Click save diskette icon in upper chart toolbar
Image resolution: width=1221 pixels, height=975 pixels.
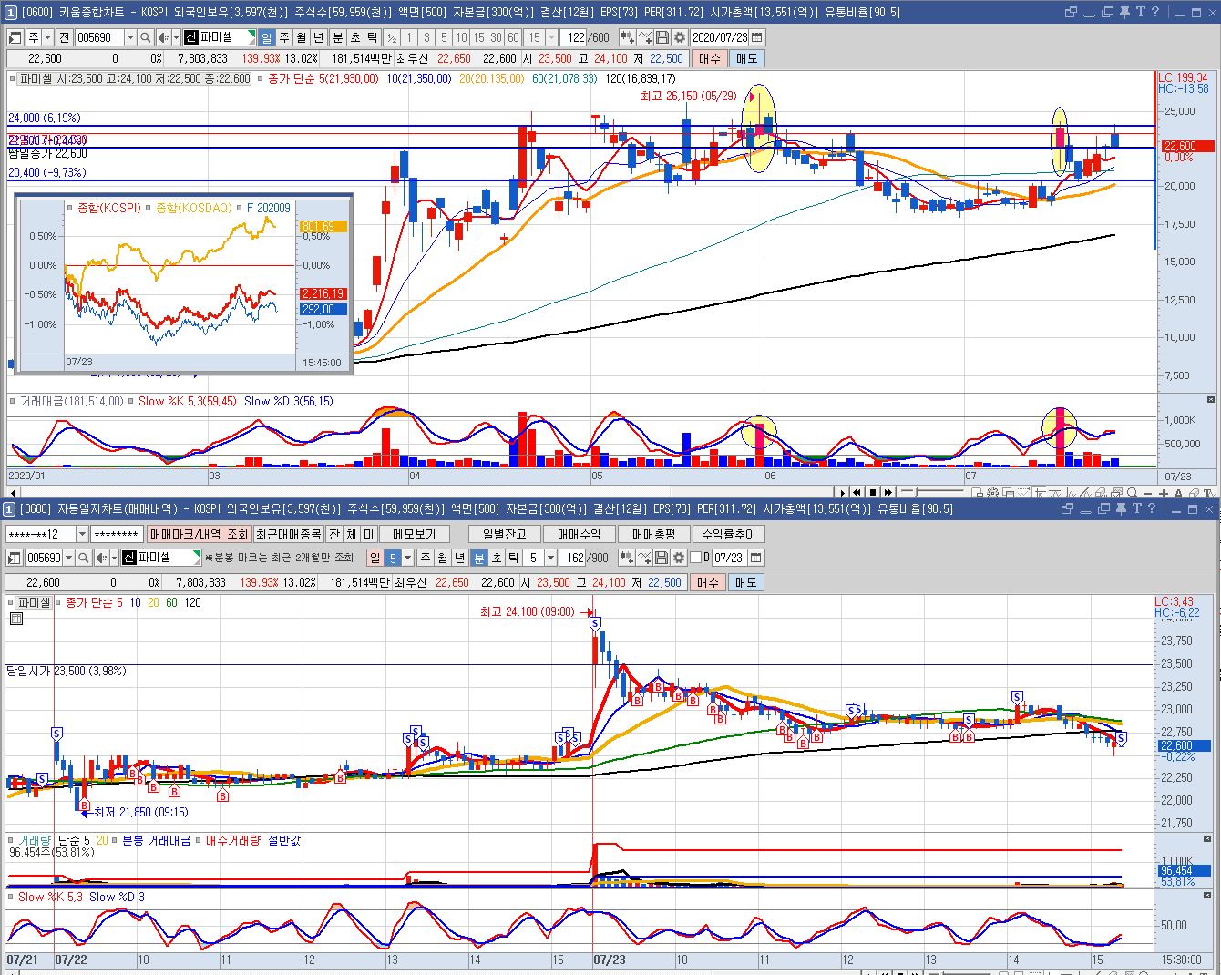[662, 37]
